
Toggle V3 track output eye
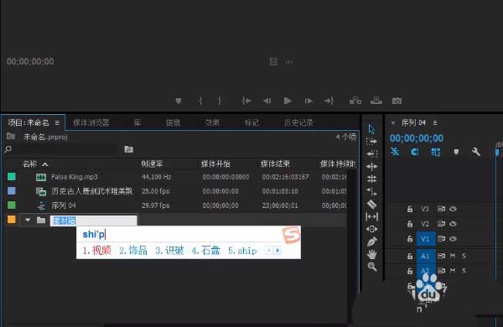click(453, 210)
